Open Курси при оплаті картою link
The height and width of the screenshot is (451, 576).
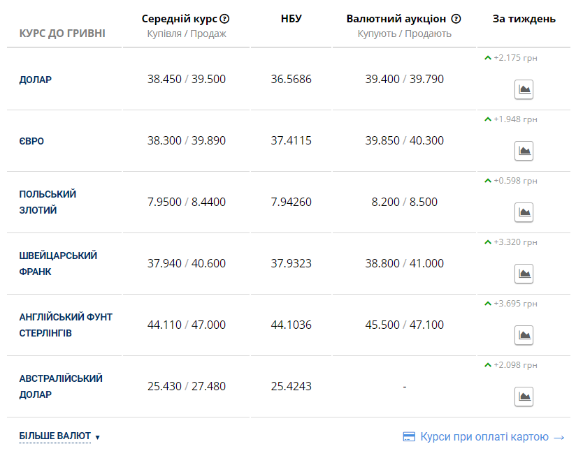485,437
